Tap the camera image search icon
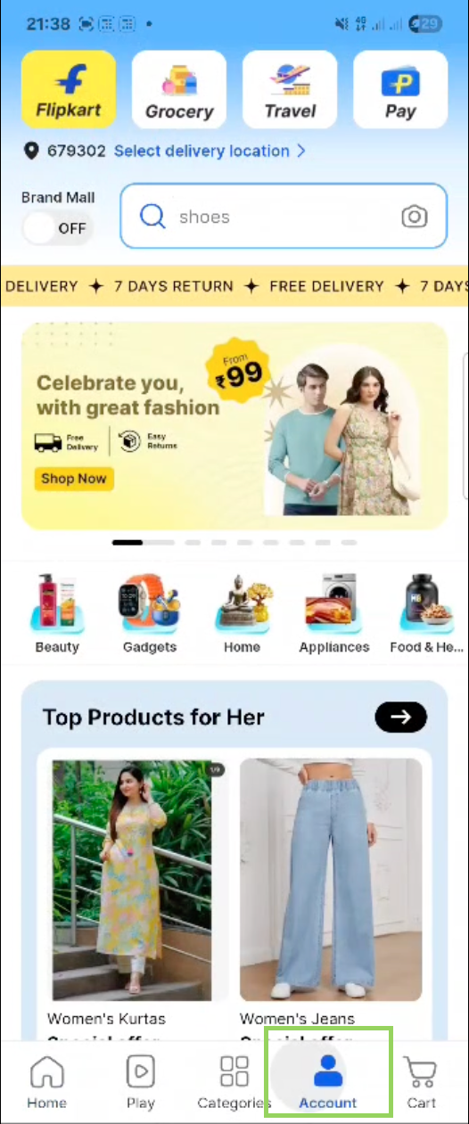Screen dimensions: 469x1124 (x=413, y=217)
